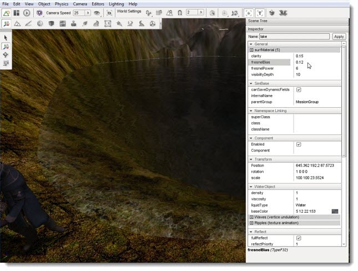Open the River Editor icon
358x271 pixels.
[130, 23]
